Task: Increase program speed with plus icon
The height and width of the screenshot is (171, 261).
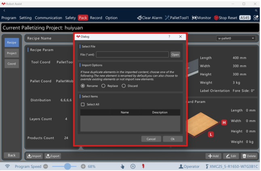Action: tap(83, 166)
